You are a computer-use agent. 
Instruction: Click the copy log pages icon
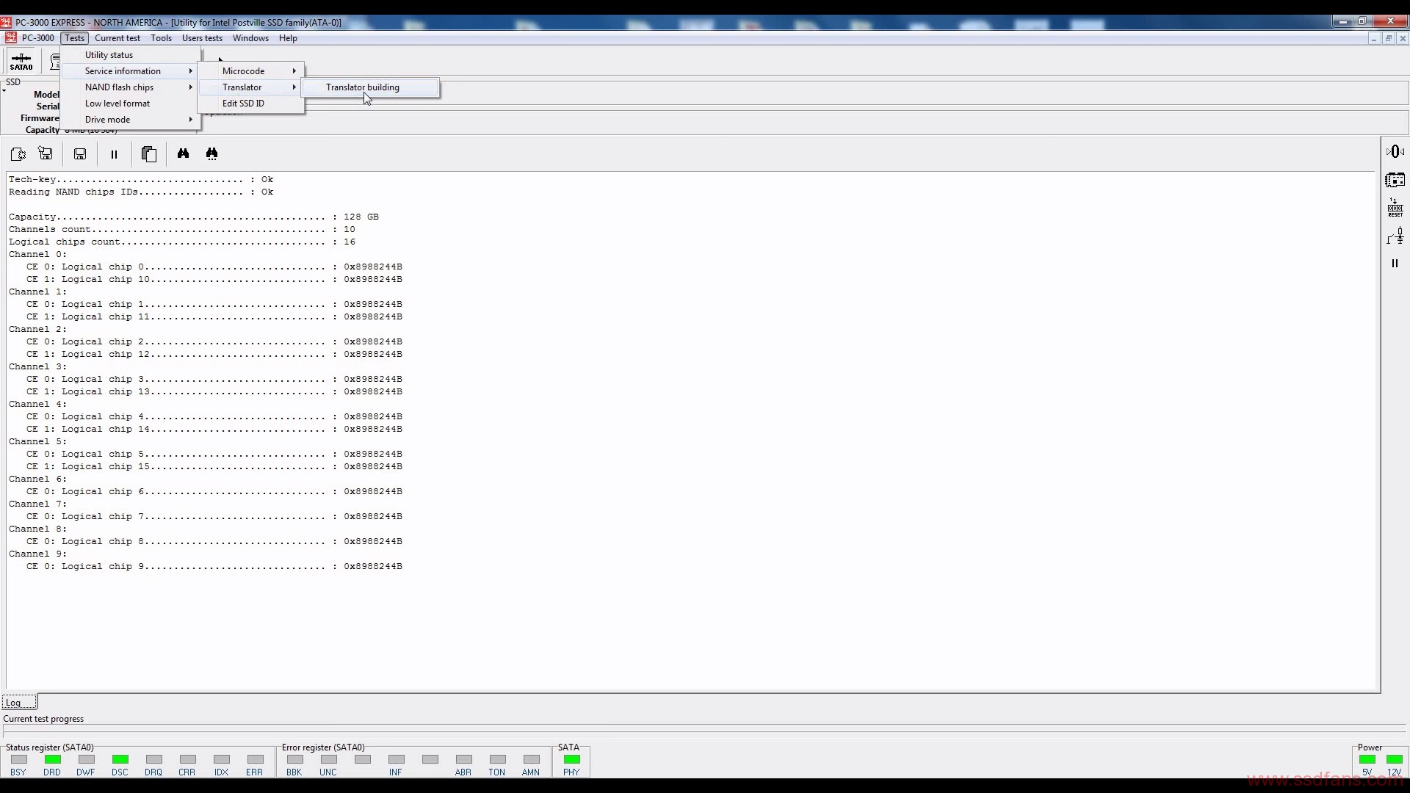[149, 153]
